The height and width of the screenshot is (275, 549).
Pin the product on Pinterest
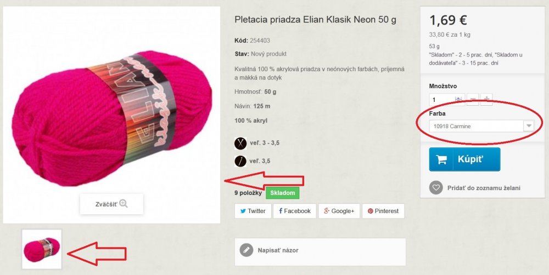click(x=383, y=211)
